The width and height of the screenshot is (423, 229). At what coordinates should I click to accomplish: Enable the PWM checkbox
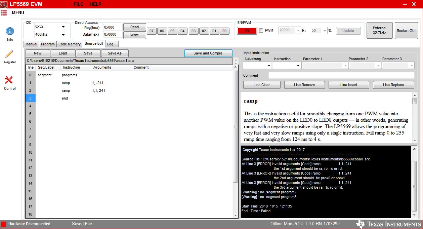(x=261, y=30)
